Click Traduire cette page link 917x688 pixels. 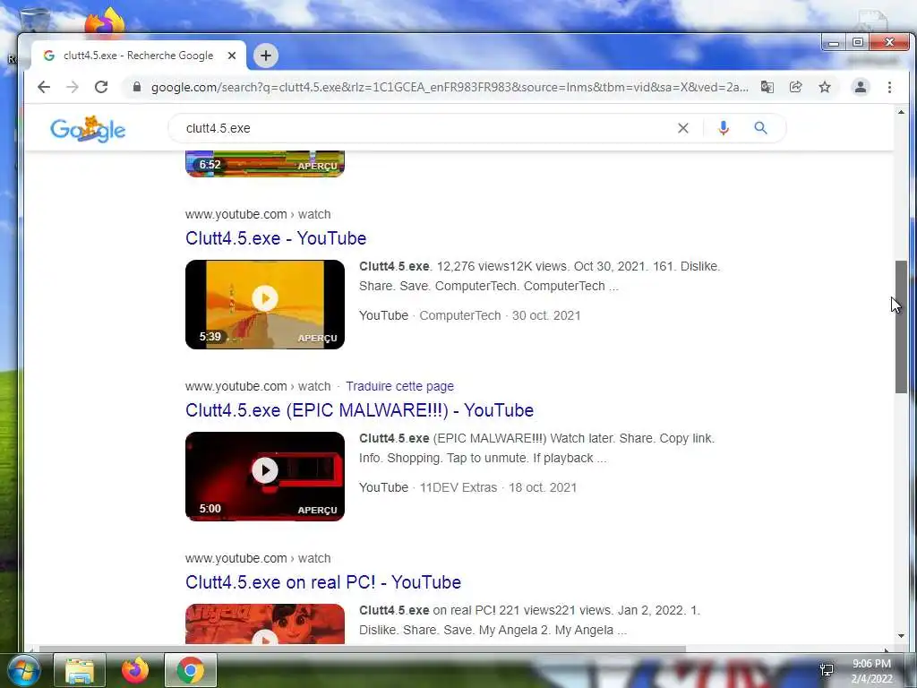coord(399,386)
